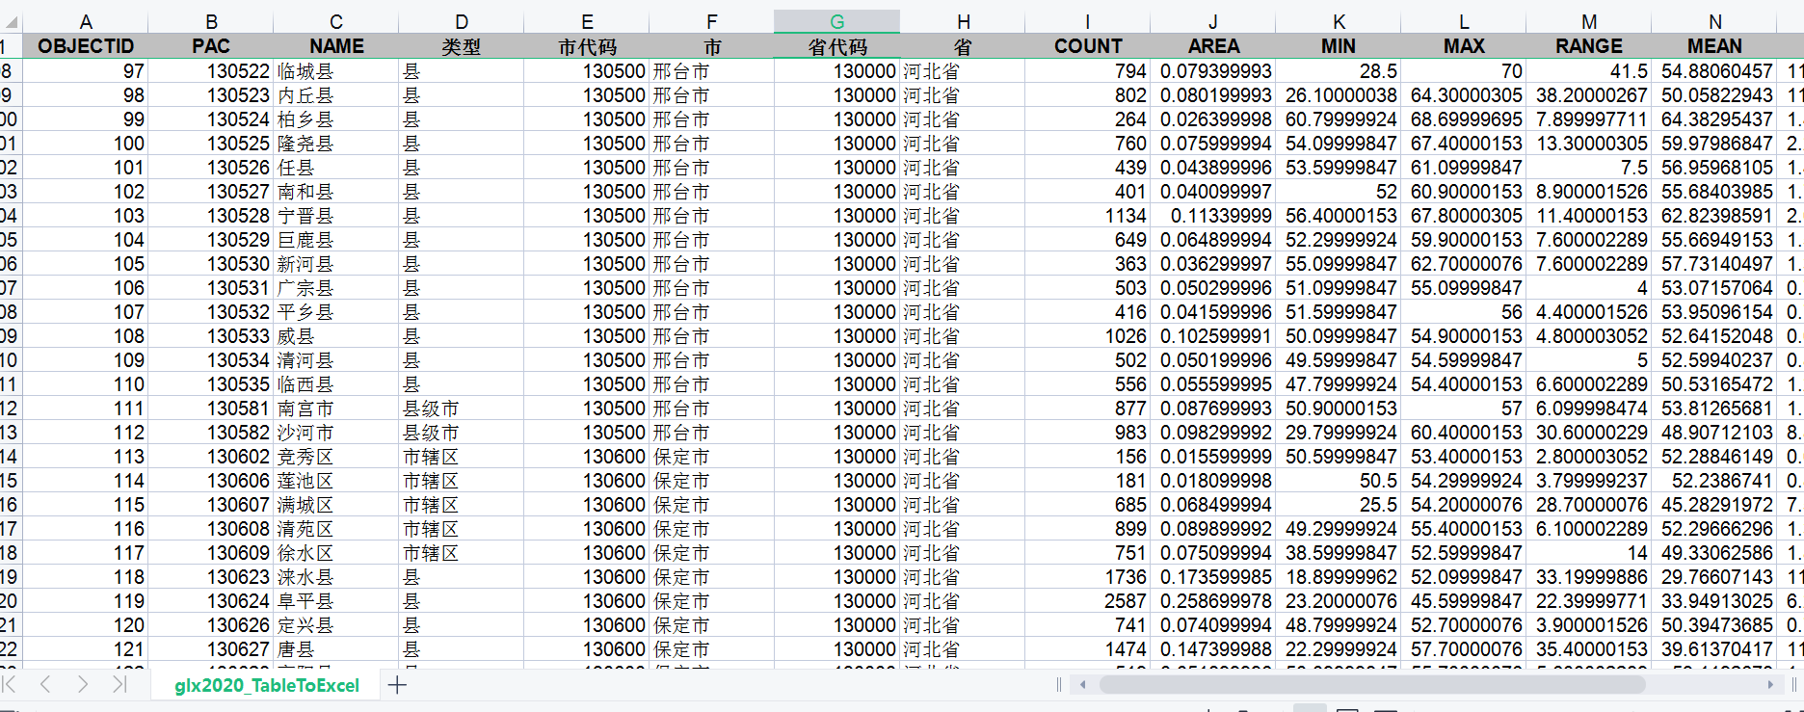The width and height of the screenshot is (1804, 712).
Task: Select column G header
Action: (x=837, y=21)
